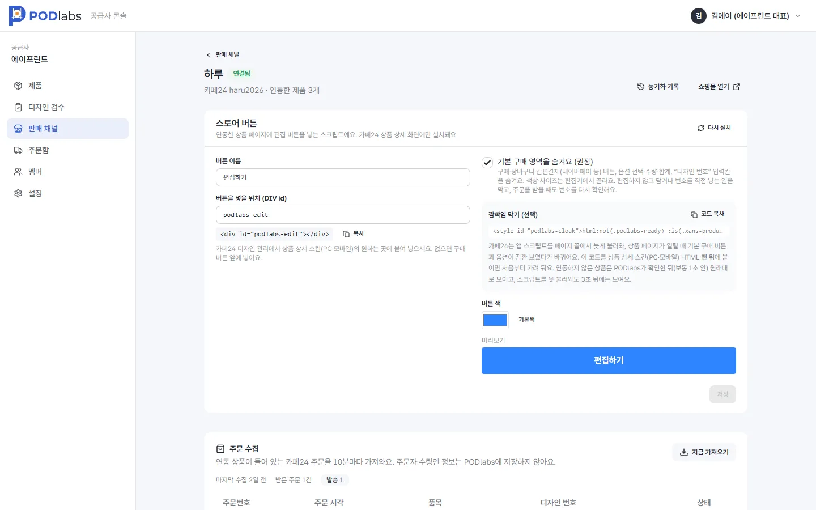Click 다시 설치 reinstall button
This screenshot has width=816, height=510.
(x=714, y=128)
